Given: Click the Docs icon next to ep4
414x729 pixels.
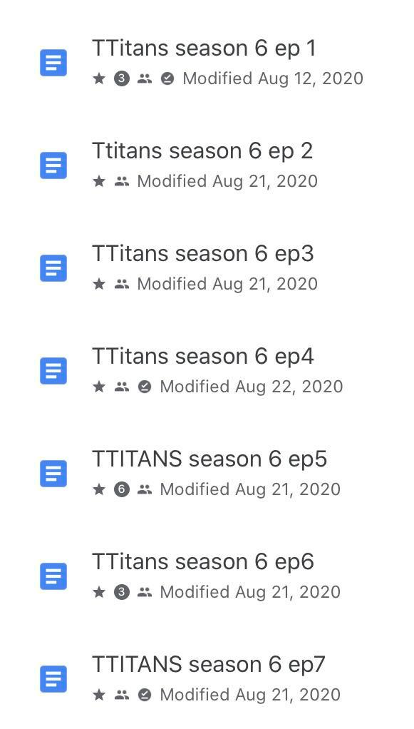Looking at the screenshot, I should (53, 370).
